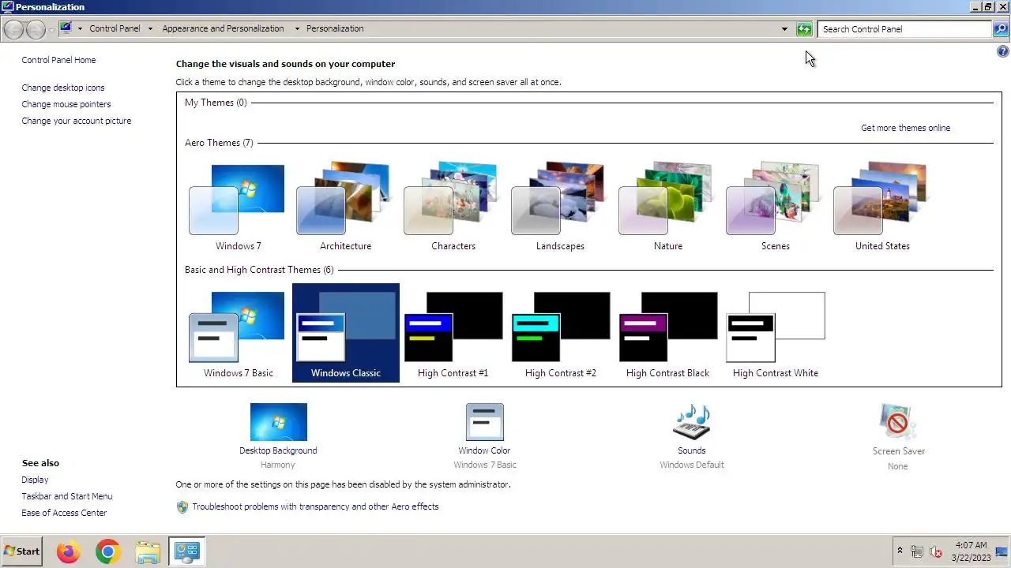1011x568 pixels.
Task: Open the Sounds settings icon
Action: coord(691,422)
